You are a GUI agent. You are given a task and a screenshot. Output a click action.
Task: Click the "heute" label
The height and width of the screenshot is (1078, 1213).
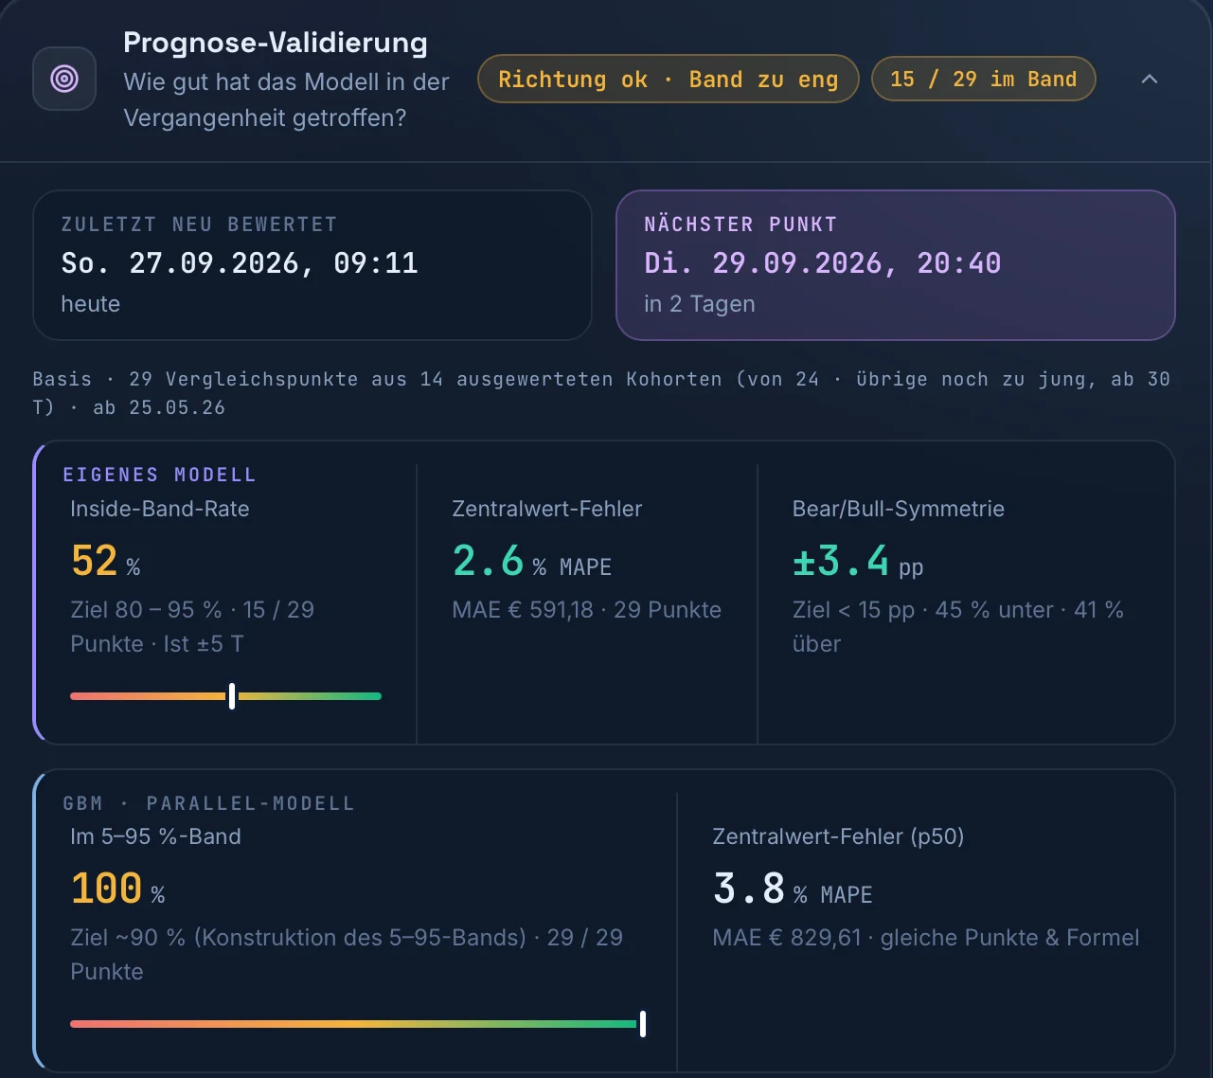[x=91, y=304]
